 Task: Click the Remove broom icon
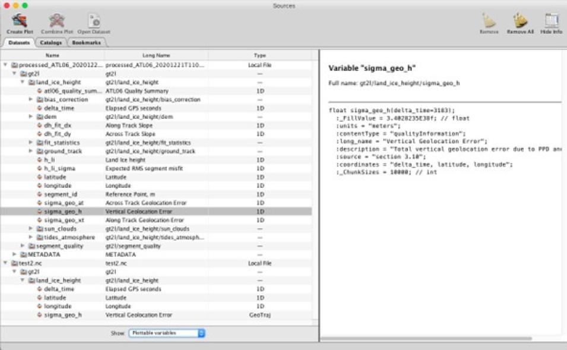pyautogui.click(x=489, y=21)
